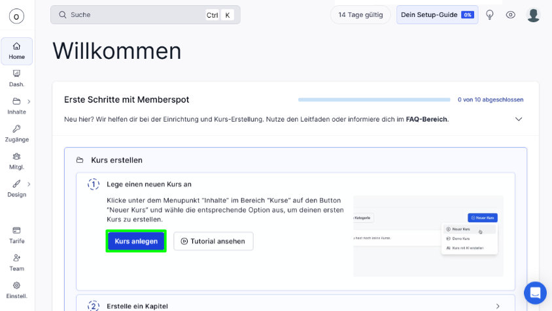Image resolution: width=552 pixels, height=311 pixels.
Task: Click into the Suche search field
Action: point(145,15)
